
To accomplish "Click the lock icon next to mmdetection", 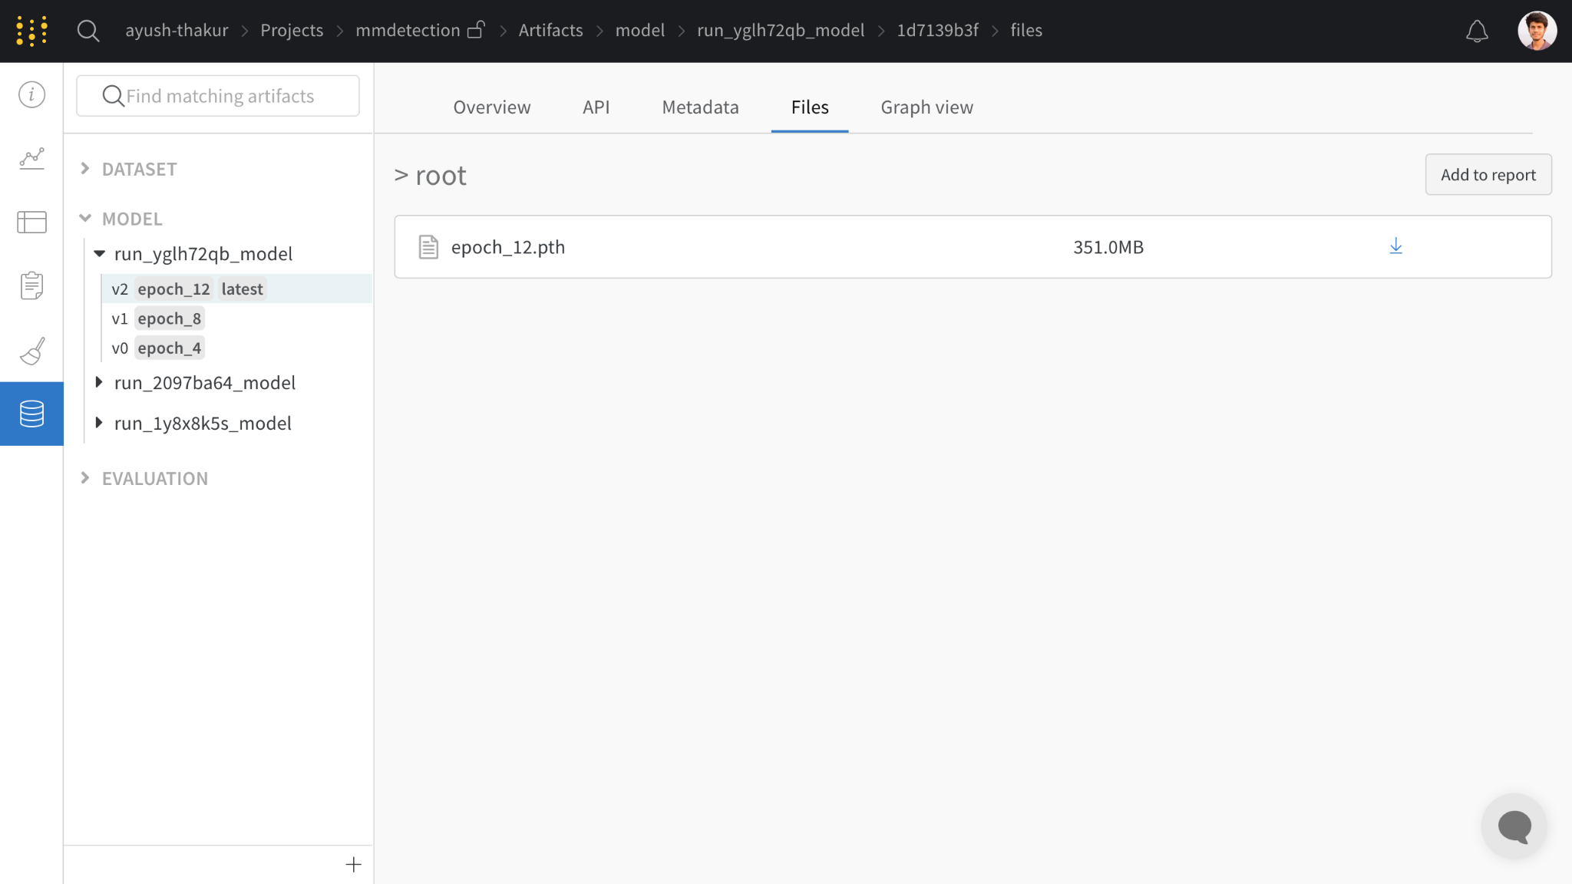I will coord(476,30).
